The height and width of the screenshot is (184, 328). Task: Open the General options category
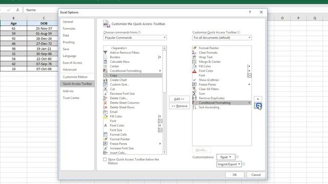[x=77, y=21]
